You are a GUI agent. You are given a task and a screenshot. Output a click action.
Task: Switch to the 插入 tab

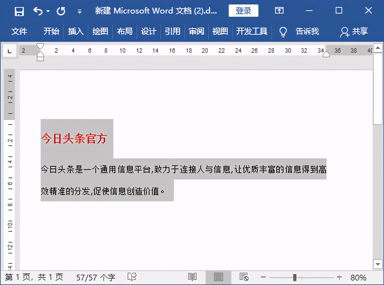tap(76, 31)
